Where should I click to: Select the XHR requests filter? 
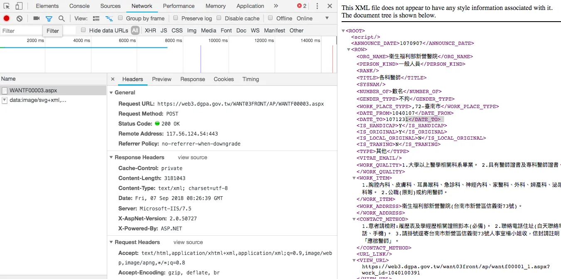[x=150, y=30]
